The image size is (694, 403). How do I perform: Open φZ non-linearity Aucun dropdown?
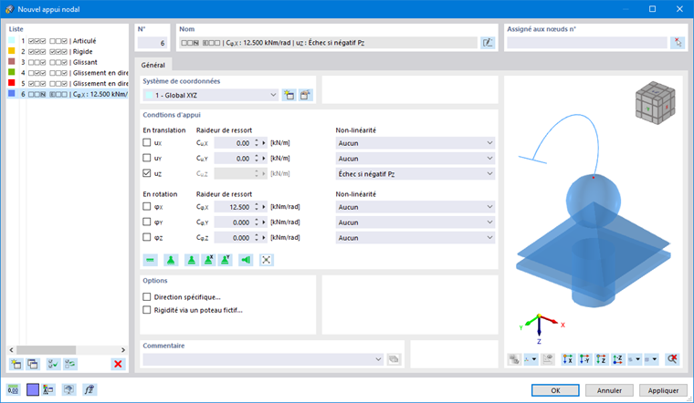tap(415, 238)
